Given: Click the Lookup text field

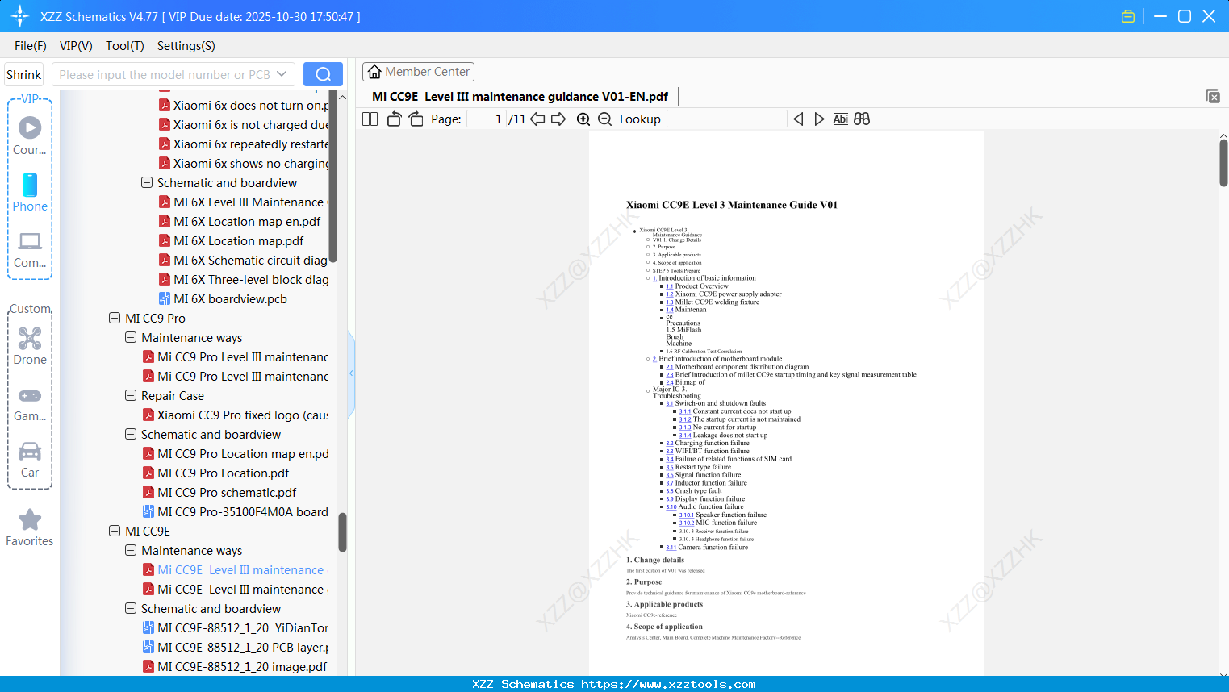Looking at the screenshot, I should click(727, 119).
